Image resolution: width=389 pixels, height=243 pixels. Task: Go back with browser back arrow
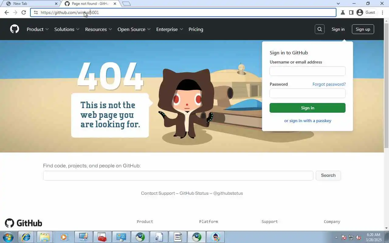[x=7, y=12]
